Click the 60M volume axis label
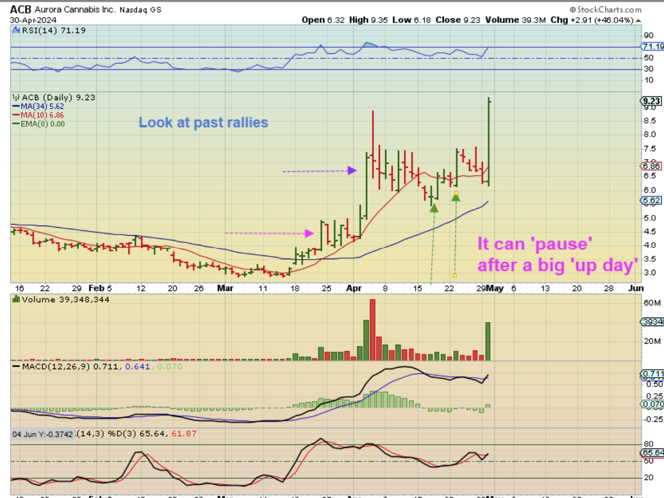This screenshot has width=664, height=498. [x=652, y=303]
